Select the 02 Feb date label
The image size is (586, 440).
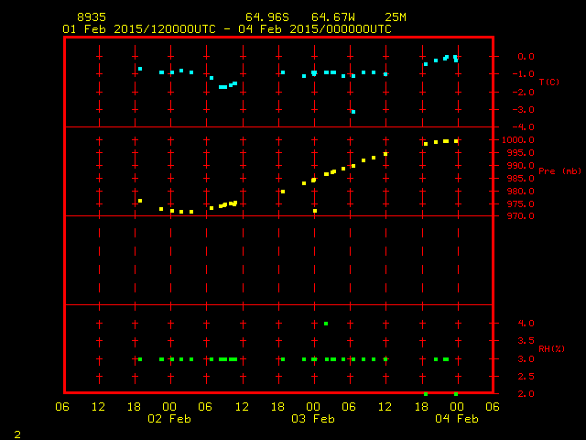point(169,419)
